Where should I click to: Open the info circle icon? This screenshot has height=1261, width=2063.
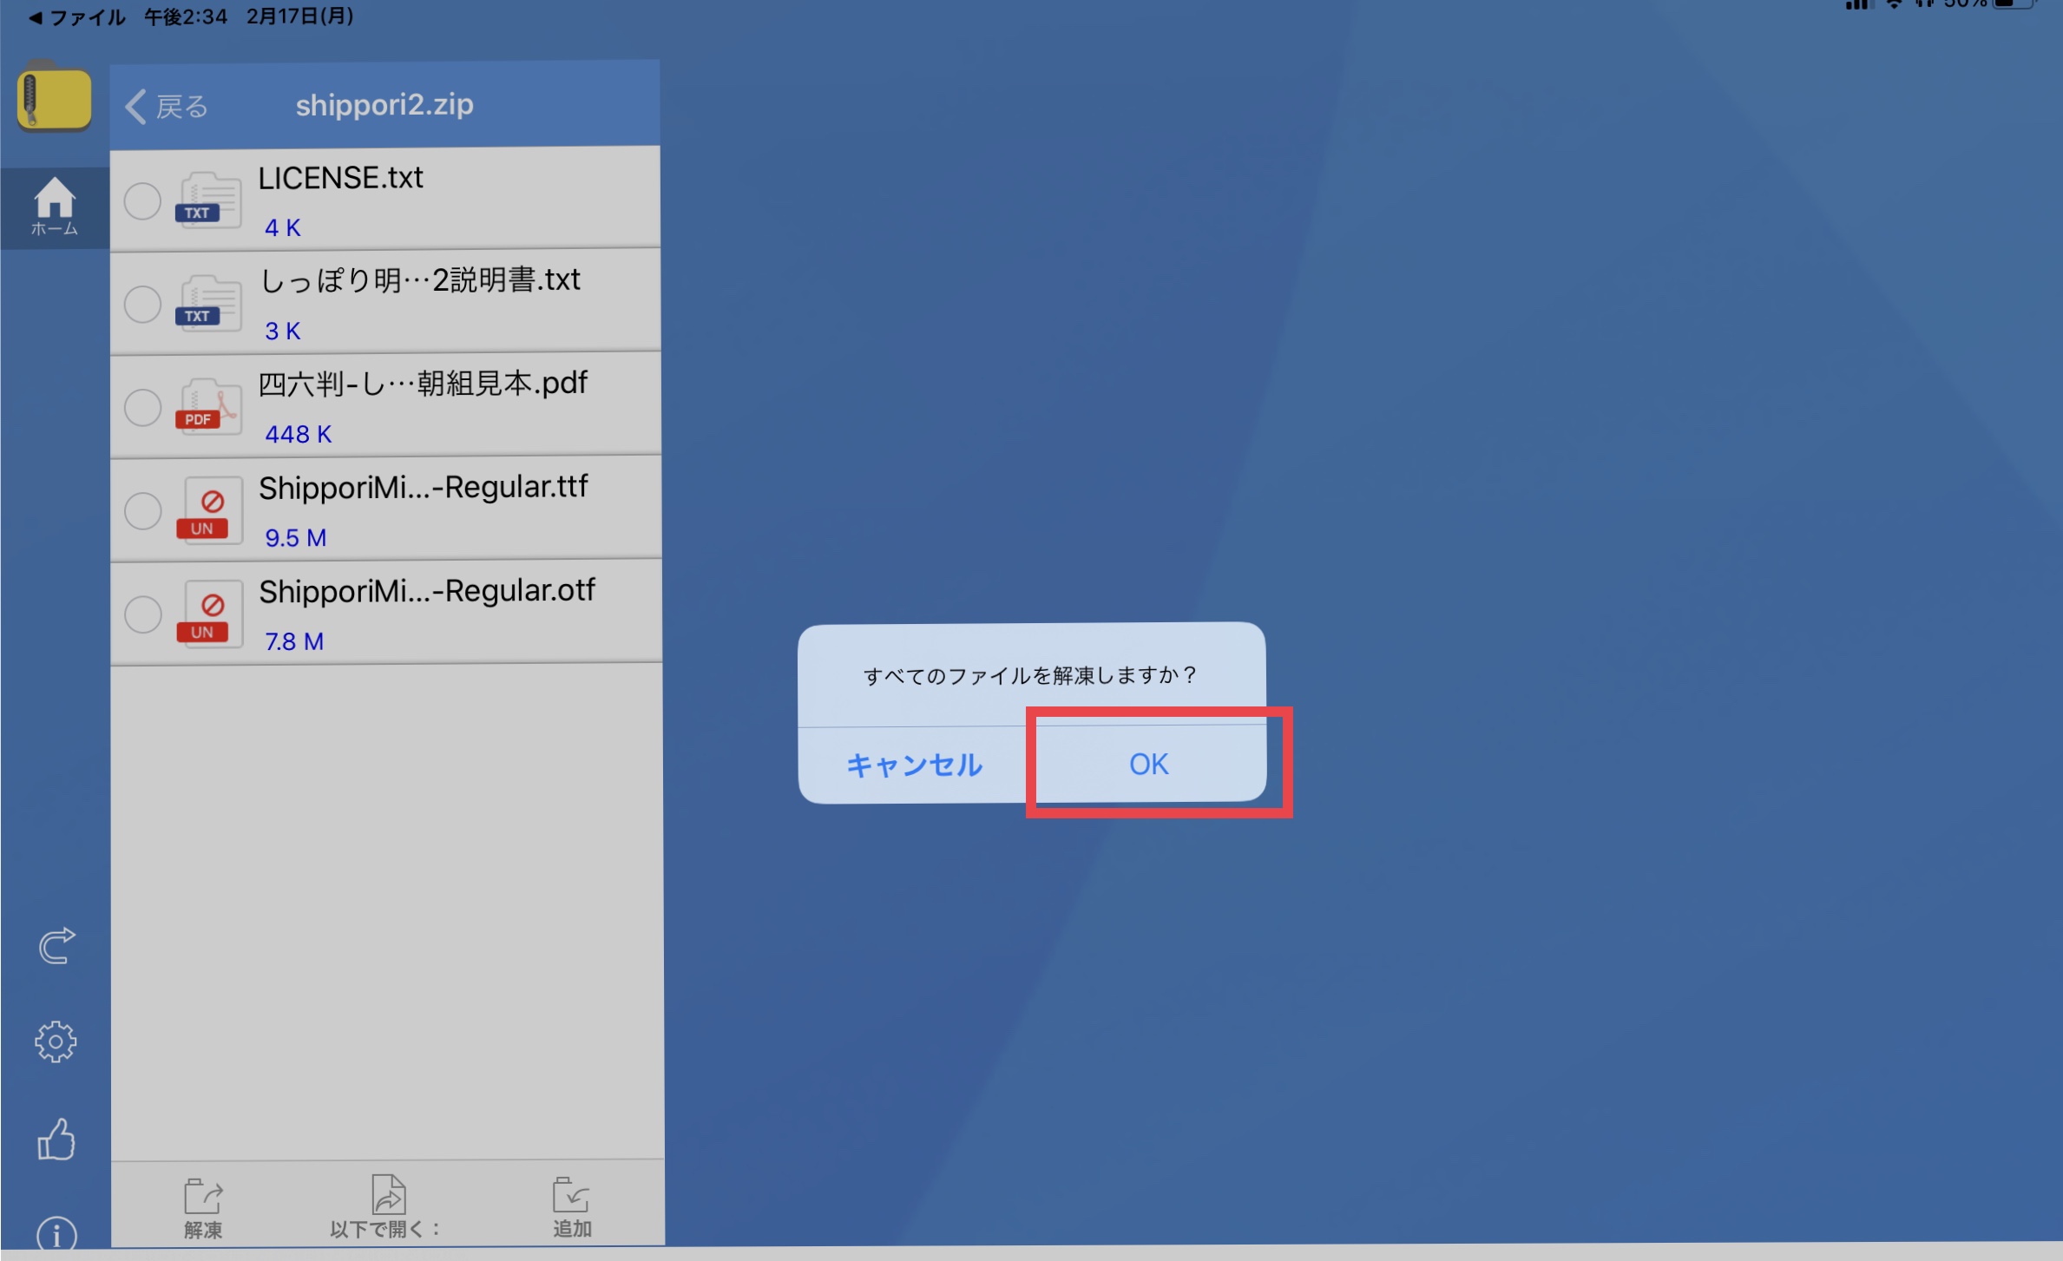(56, 1234)
